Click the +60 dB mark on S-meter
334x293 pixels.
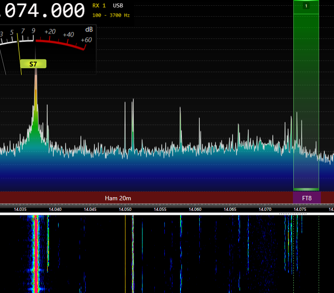(86, 40)
